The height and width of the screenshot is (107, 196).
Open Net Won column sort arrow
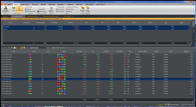(86, 51)
